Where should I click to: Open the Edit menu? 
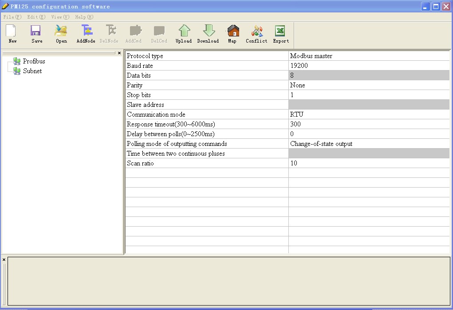[x=36, y=17]
